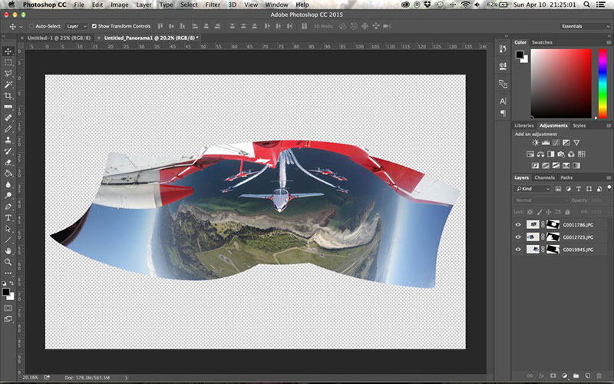Hide the G0012723.JPG layer
Image resolution: width=614 pixels, height=384 pixels.
(x=519, y=237)
